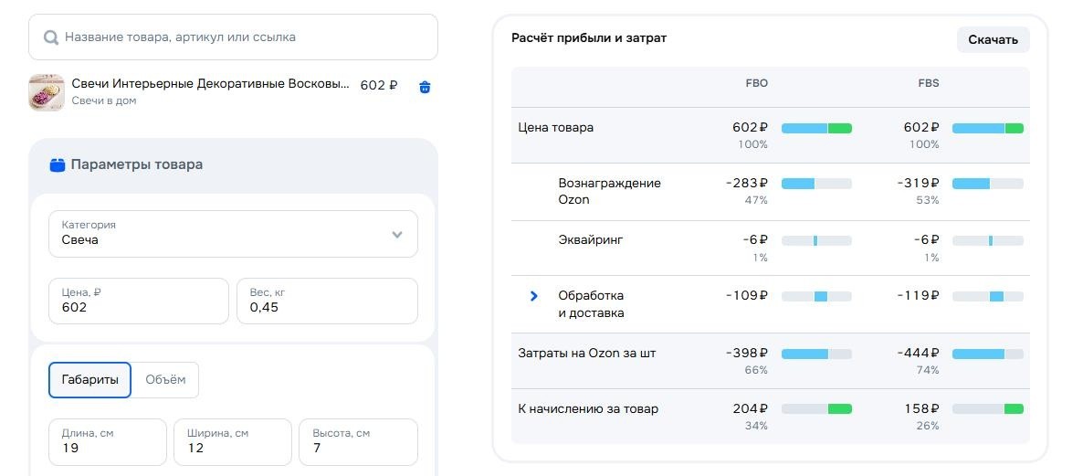
Task: Download the calculation with Скачать button
Action: click(993, 40)
